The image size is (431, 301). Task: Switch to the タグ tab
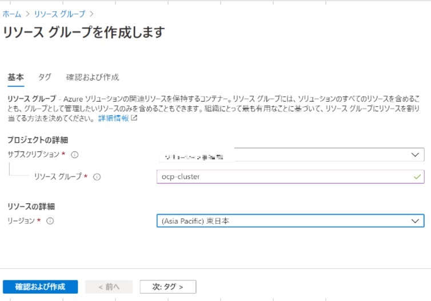click(x=45, y=77)
